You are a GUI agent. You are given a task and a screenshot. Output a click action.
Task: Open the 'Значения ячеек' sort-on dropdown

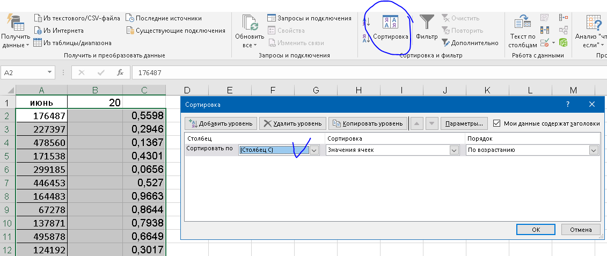[x=454, y=150]
